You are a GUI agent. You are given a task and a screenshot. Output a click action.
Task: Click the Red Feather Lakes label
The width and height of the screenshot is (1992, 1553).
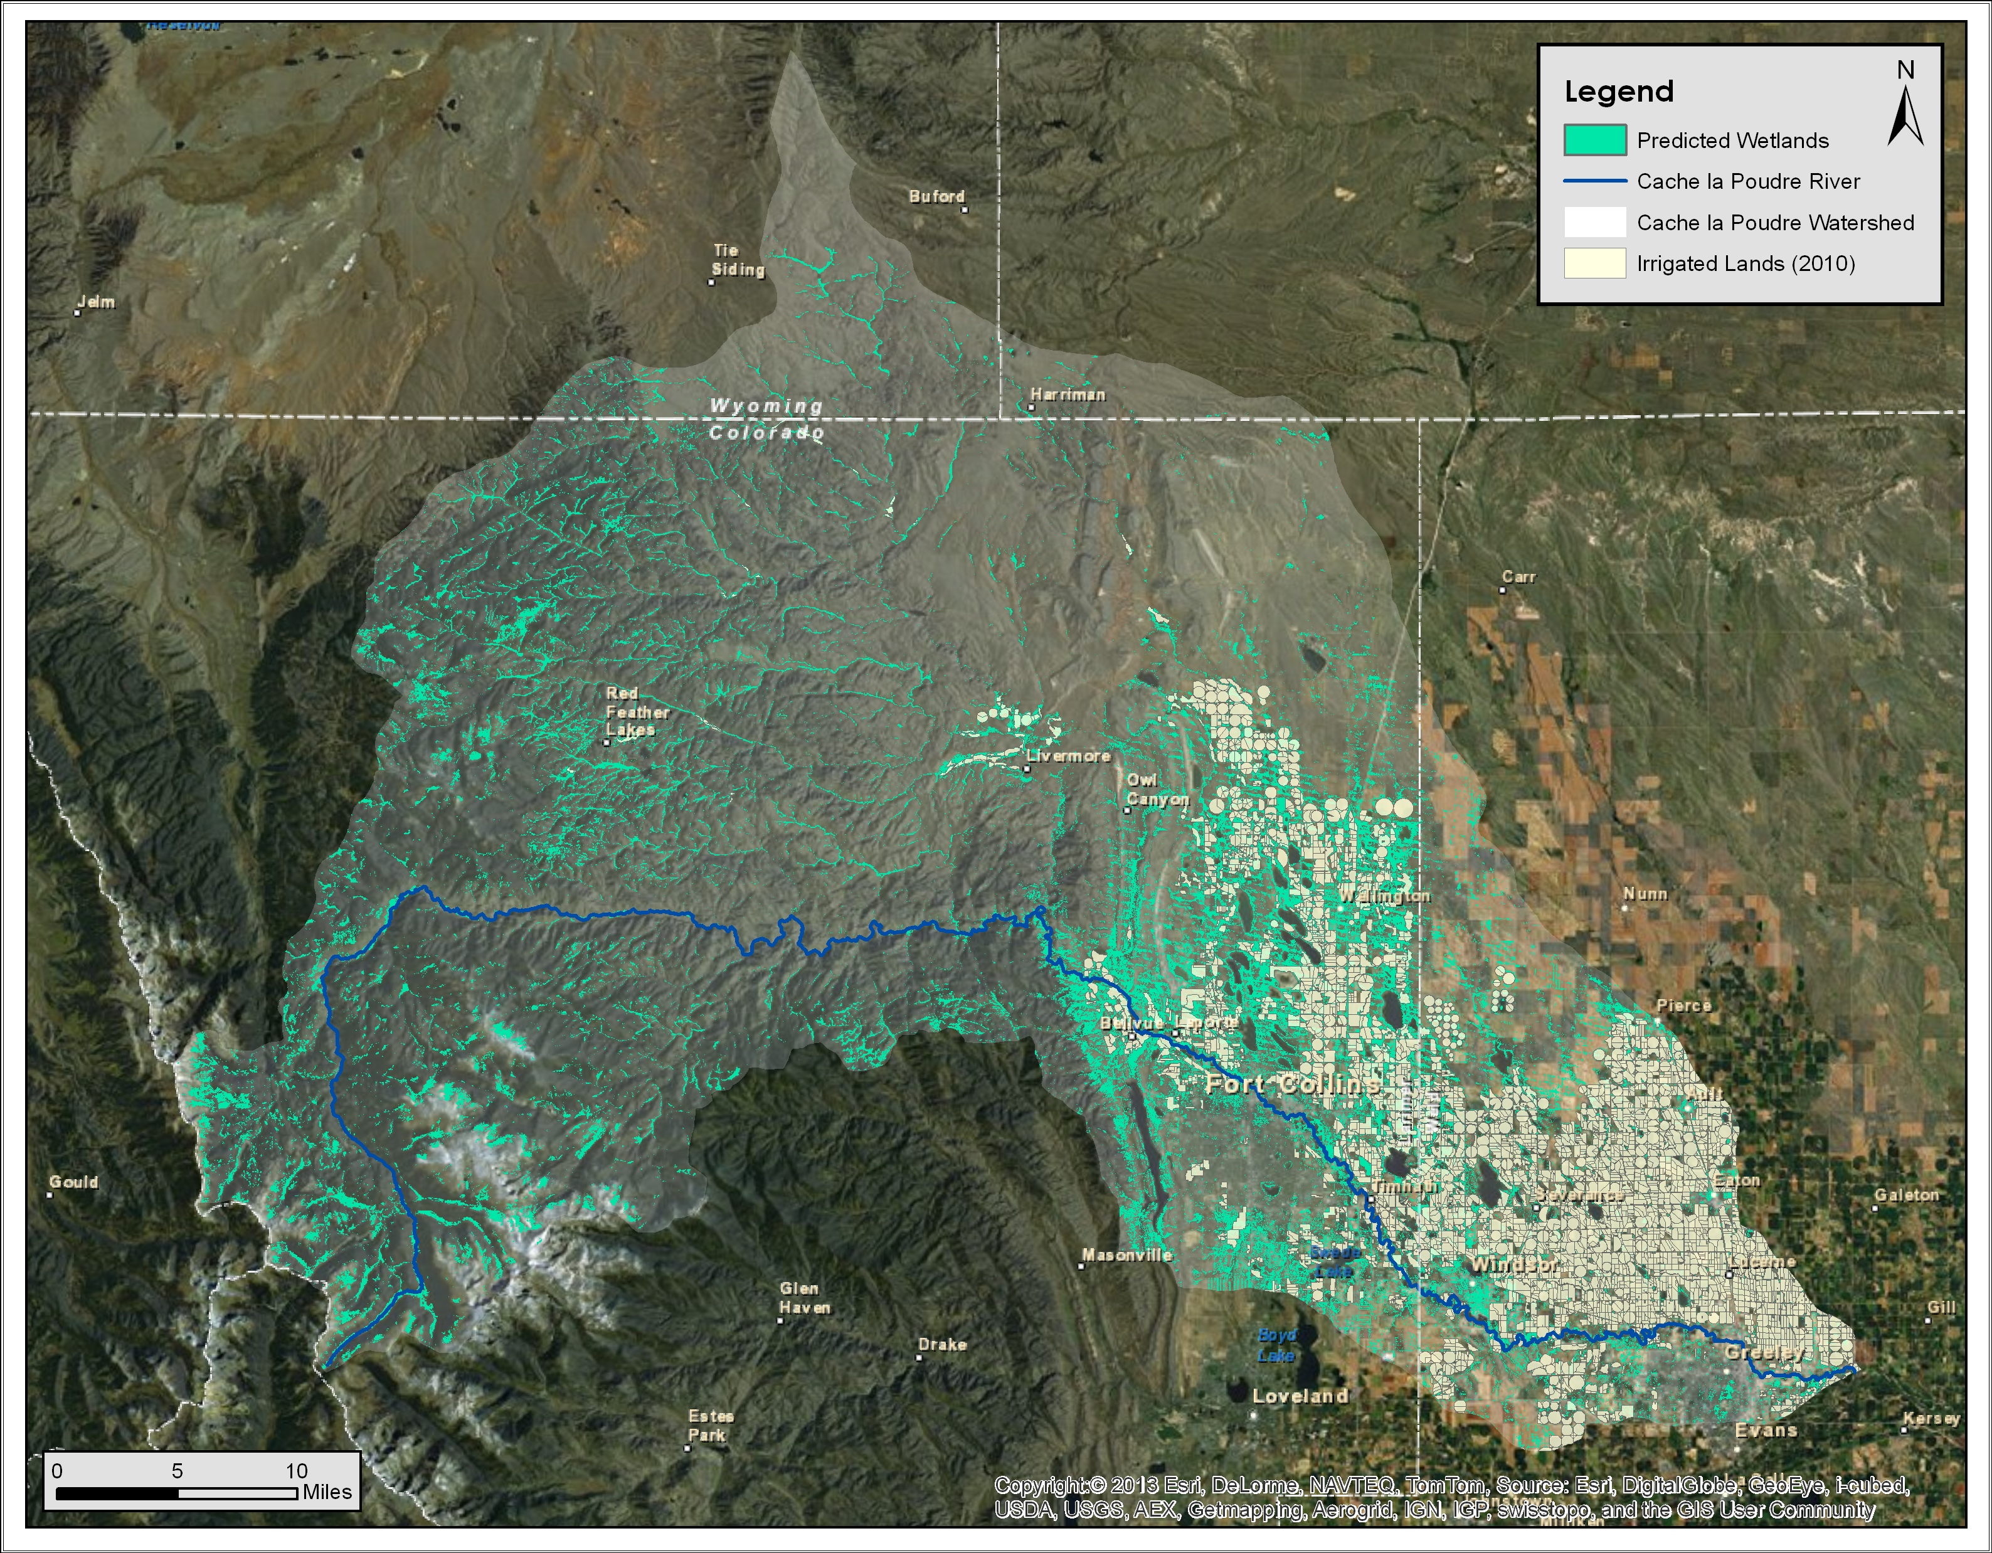tap(637, 711)
